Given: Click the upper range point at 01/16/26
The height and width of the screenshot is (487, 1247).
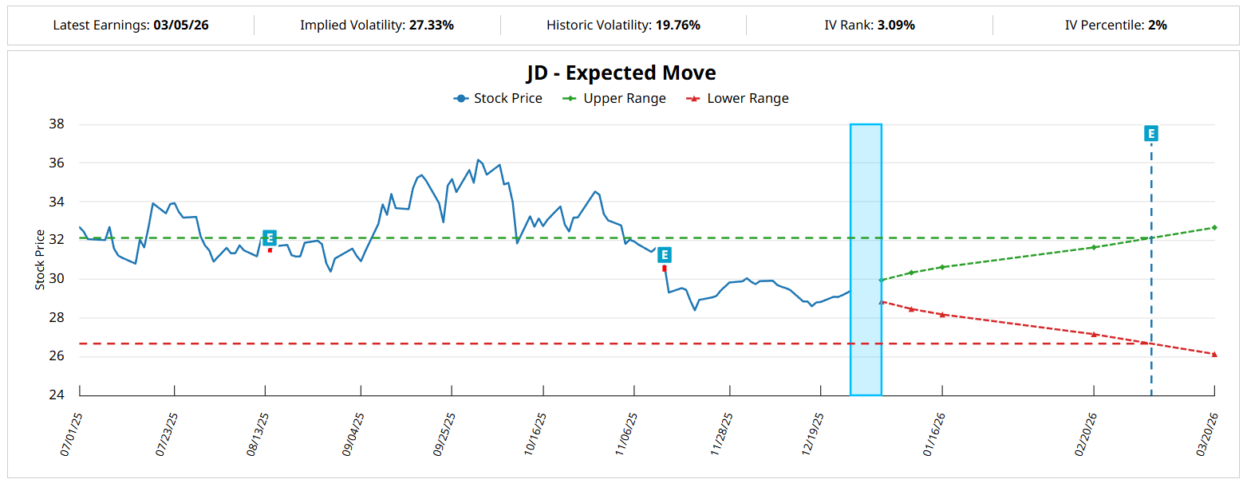Looking at the screenshot, I should pos(942,267).
